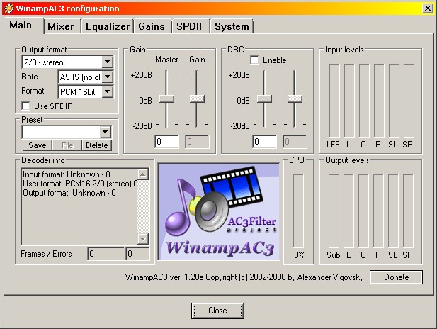
Task: Click the 2/0 - stereo combo box text
Action: [44, 62]
